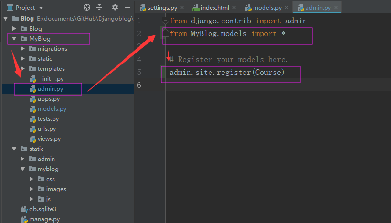The width and height of the screenshot is (391, 223).
Task: Switch to models.py tab
Action: coord(264,8)
